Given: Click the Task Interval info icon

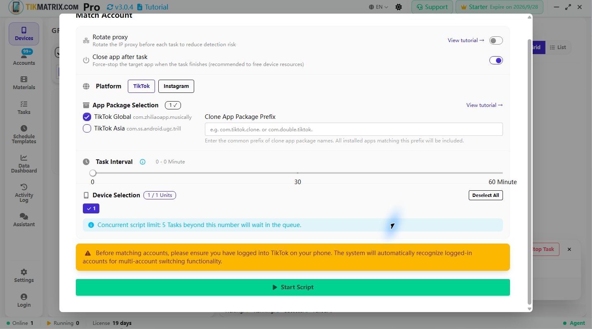Looking at the screenshot, I should (143, 162).
